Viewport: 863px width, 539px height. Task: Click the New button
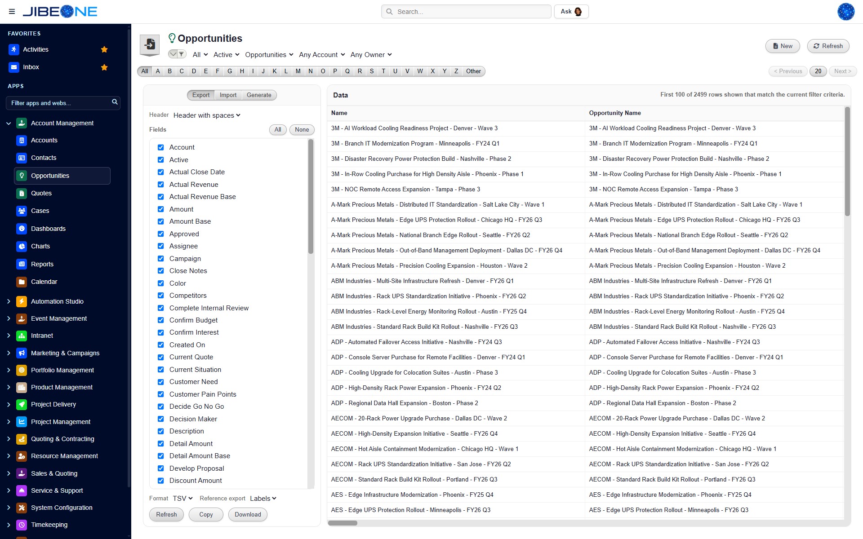[x=783, y=46]
